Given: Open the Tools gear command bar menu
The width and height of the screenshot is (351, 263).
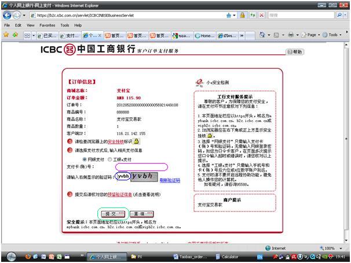Looking at the screenshot, I should click(x=332, y=35).
